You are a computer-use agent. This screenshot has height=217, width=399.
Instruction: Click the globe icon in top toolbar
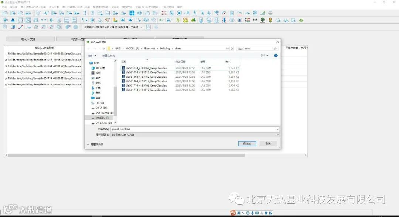[x=270, y=13]
